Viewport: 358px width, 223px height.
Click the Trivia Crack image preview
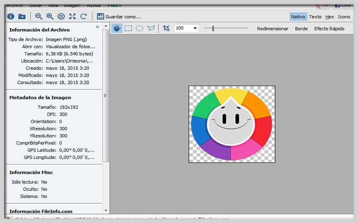tap(232, 124)
